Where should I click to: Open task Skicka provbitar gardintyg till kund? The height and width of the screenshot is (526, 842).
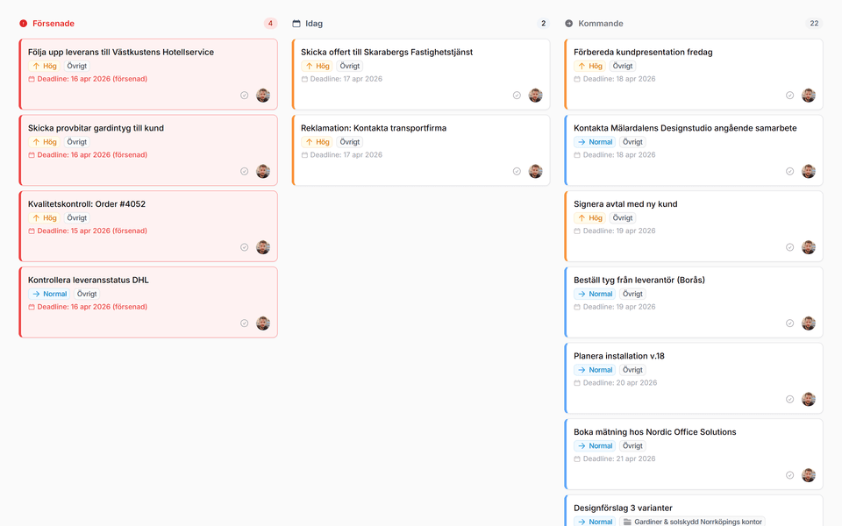pyautogui.click(x=96, y=128)
